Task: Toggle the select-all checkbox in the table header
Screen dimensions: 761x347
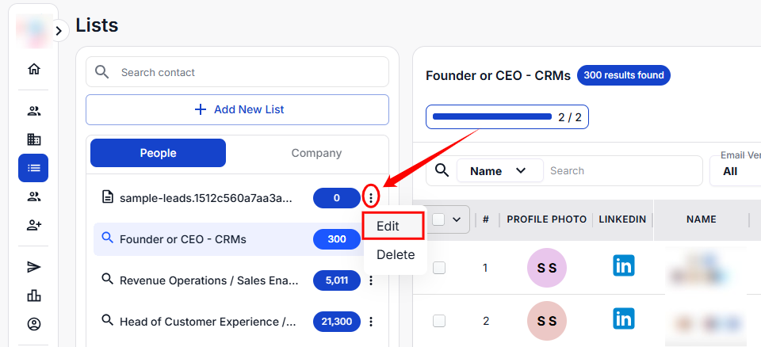Action: click(439, 219)
